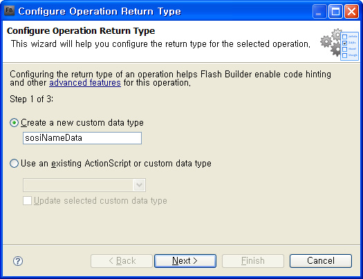Click the wizard gears checklist banner image

tap(339, 44)
